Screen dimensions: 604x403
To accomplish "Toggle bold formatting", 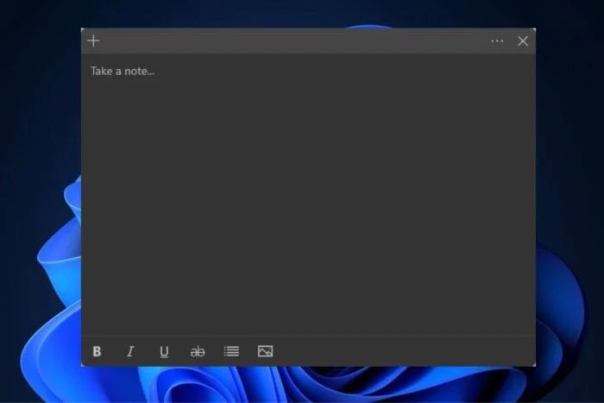I will [97, 351].
